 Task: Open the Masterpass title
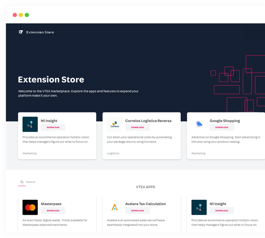(51, 204)
